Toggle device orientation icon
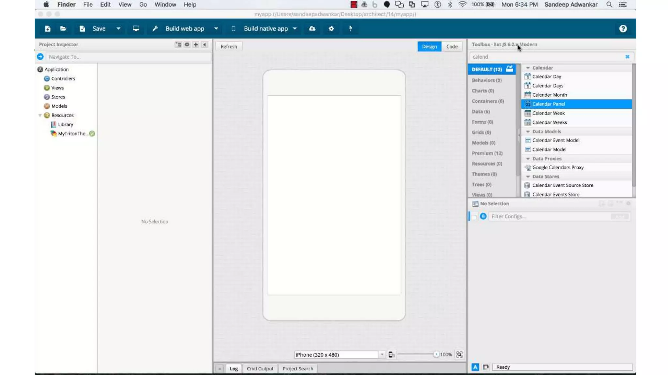The height and width of the screenshot is (375, 668). click(x=391, y=354)
